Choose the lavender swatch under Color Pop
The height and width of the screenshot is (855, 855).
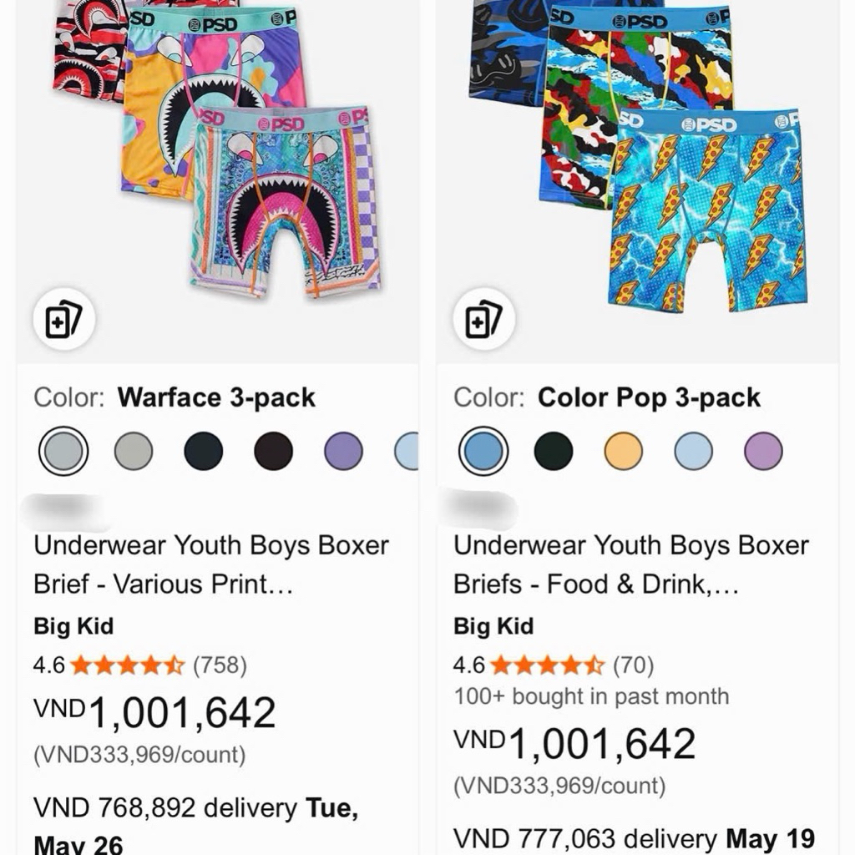click(x=763, y=451)
